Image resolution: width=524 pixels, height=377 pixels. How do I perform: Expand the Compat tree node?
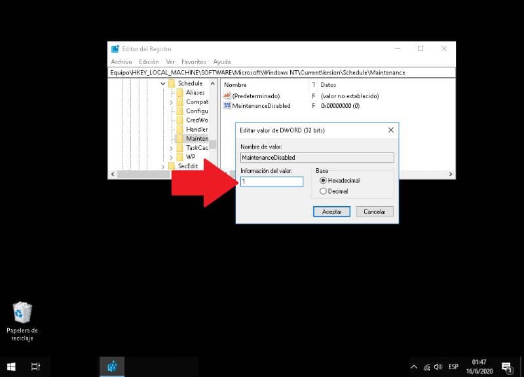pos(171,102)
